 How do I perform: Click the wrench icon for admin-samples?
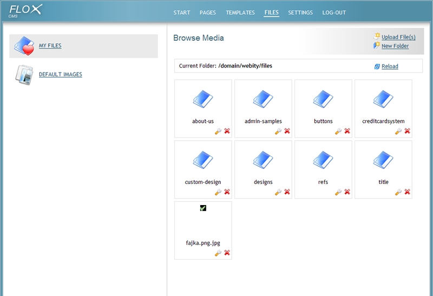tap(278, 131)
